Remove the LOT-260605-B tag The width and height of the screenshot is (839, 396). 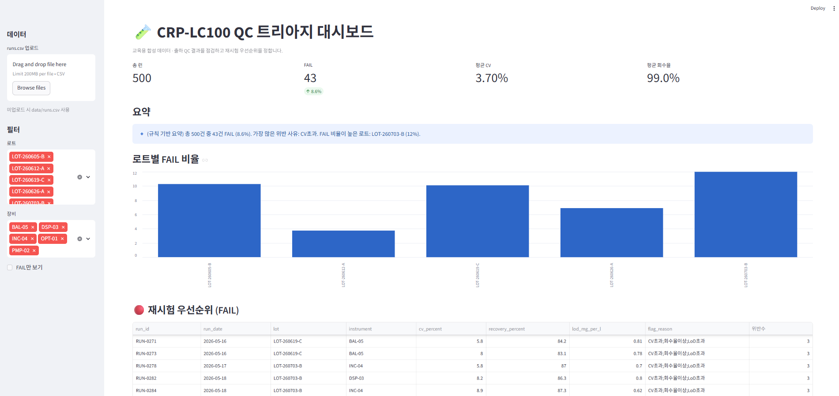click(x=49, y=157)
